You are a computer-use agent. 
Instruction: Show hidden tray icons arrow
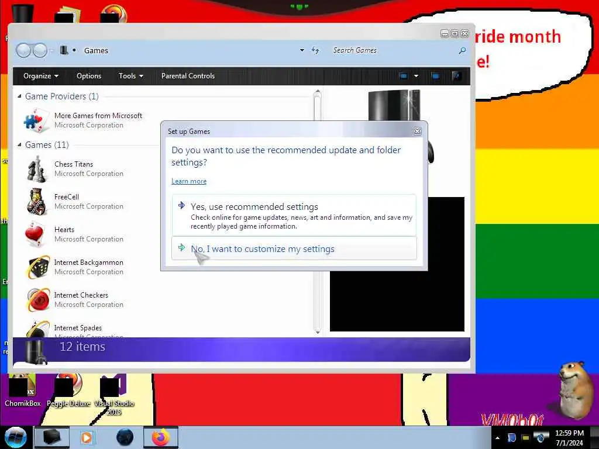497,438
